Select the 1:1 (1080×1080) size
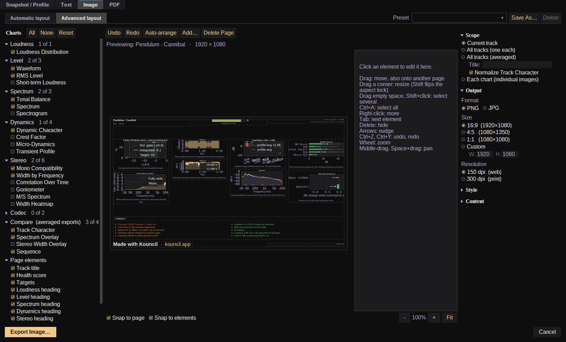The image size is (566, 342). tap(463, 140)
